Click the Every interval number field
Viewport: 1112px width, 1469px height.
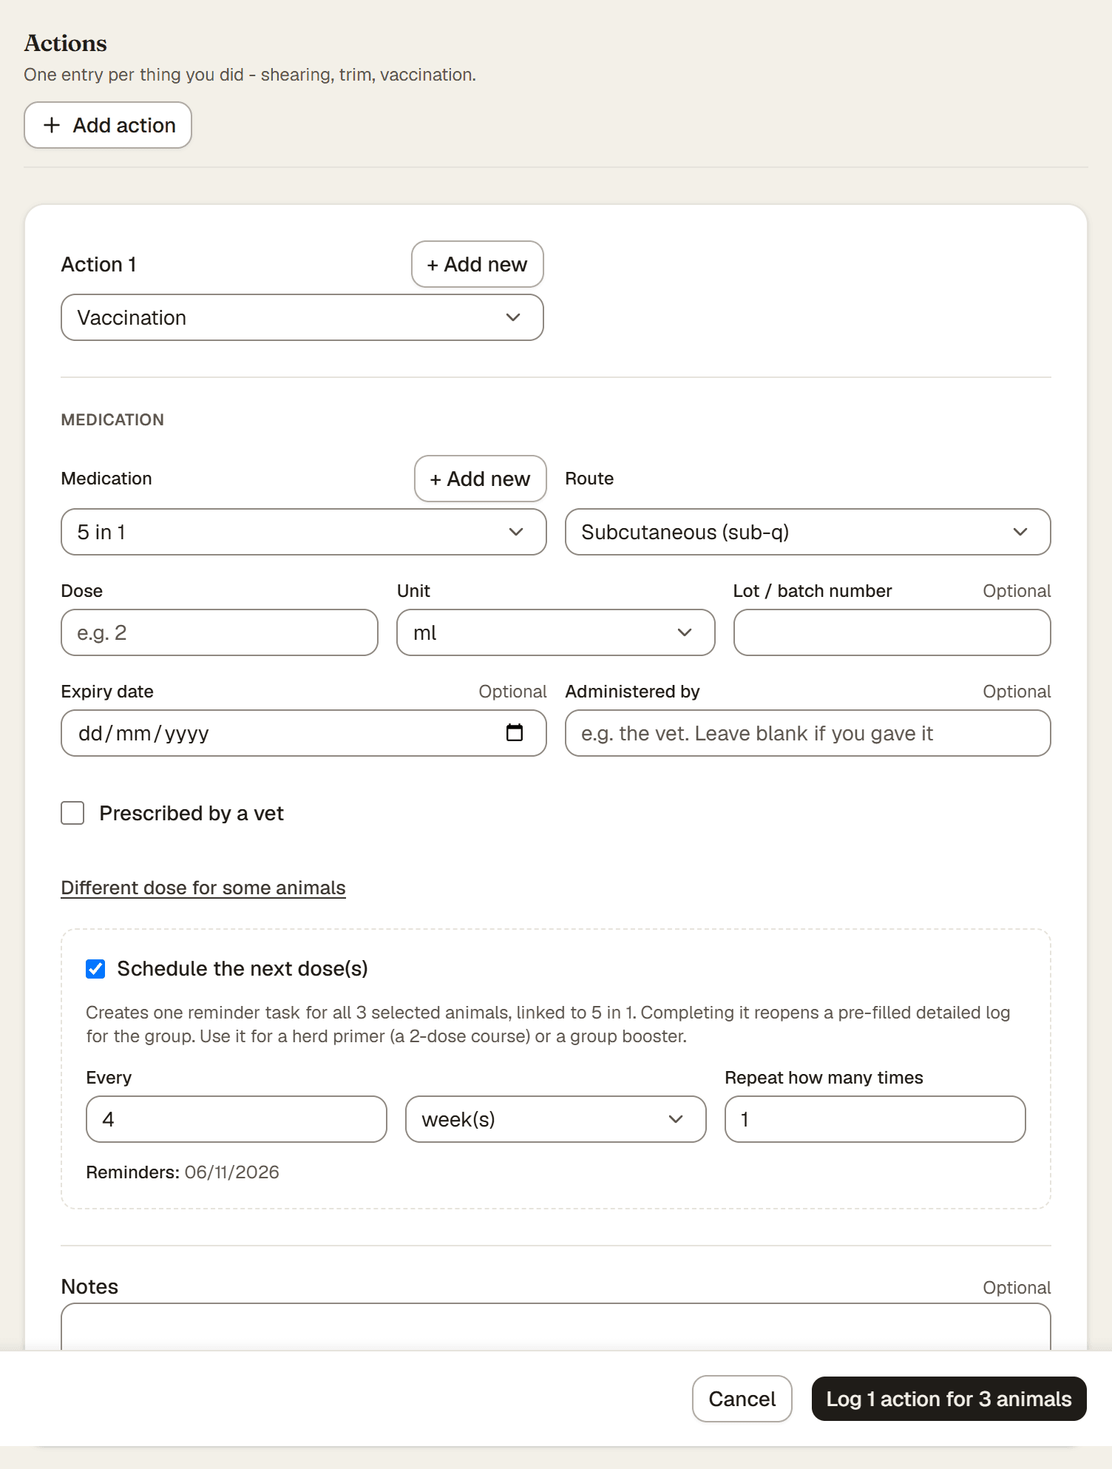click(237, 1119)
